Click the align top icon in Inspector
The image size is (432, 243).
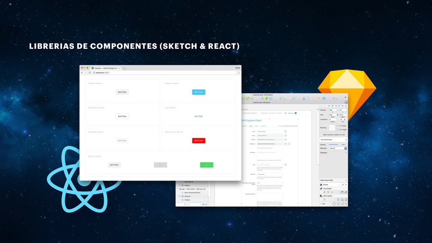(339, 106)
